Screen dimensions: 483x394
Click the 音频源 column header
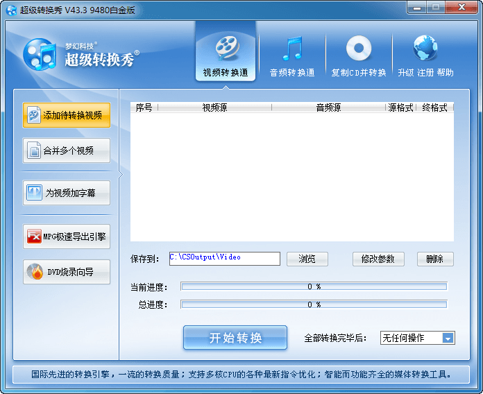328,108
